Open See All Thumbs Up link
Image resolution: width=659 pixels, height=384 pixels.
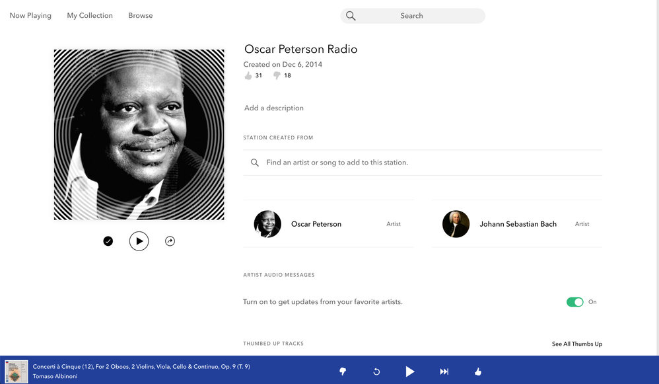pos(576,344)
